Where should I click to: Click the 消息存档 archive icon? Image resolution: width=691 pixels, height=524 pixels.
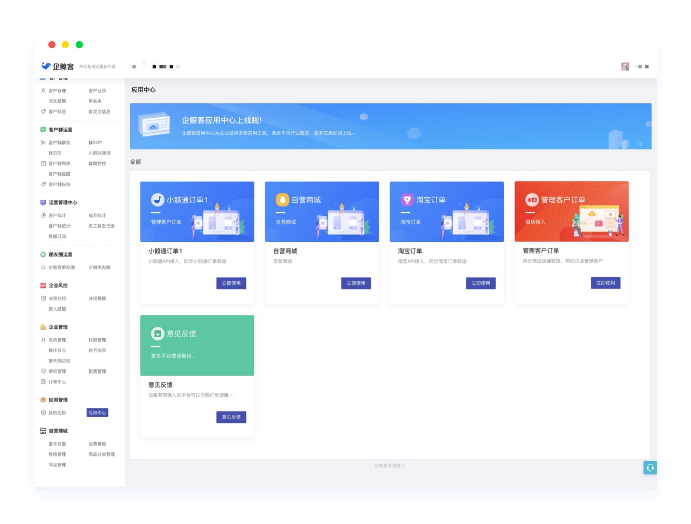click(43, 298)
